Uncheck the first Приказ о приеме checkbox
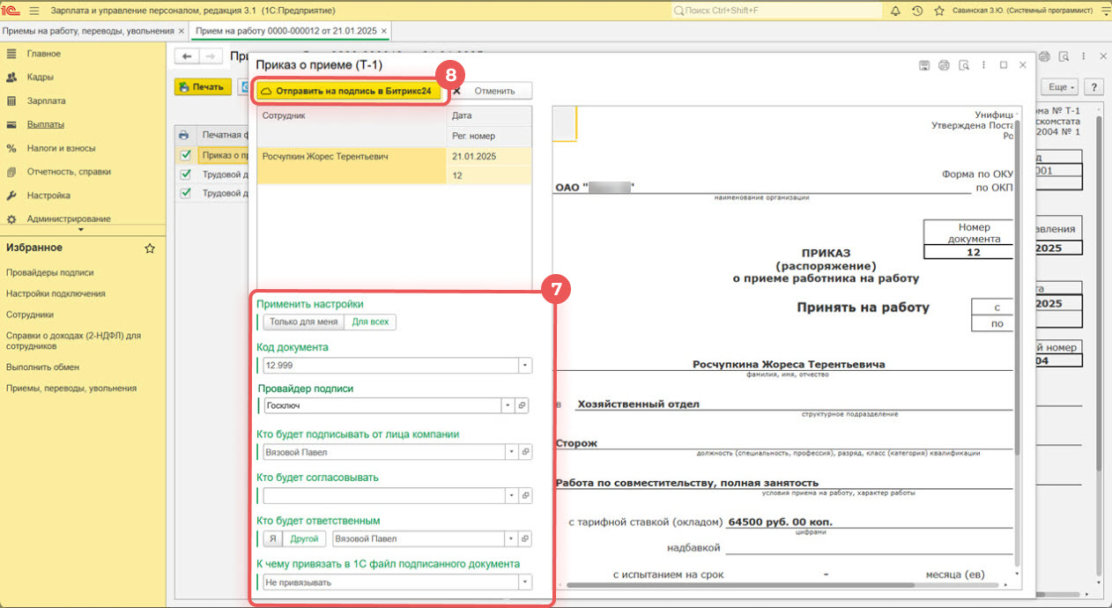Screen dimensions: 1112x608 [185, 155]
